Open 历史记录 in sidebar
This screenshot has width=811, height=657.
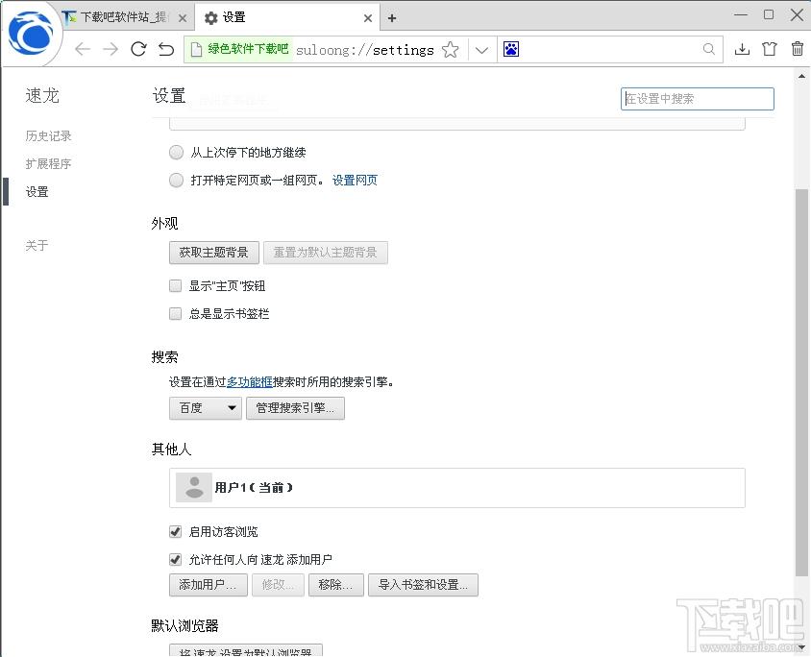(x=49, y=136)
